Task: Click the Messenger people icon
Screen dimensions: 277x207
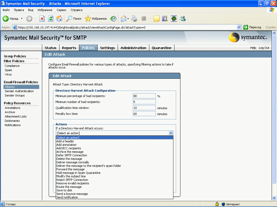Action: coord(183,19)
